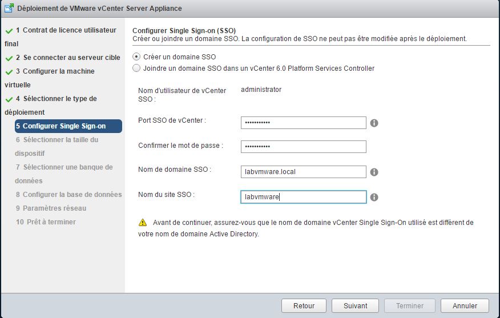Click the Nom du site SSO label
500x318 pixels.
point(166,195)
